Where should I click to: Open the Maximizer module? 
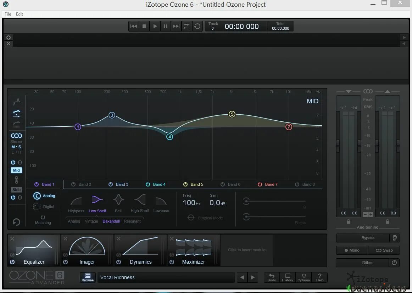click(x=193, y=251)
